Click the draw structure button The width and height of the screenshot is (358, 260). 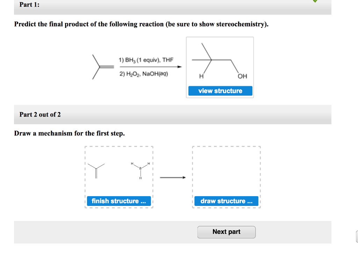pos(226,201)
